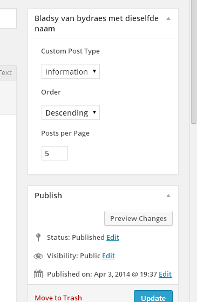Click the calendar icon beside Published on
This screenshot has width=197, height=302.
pyautogui.click(x=38, y=274)
